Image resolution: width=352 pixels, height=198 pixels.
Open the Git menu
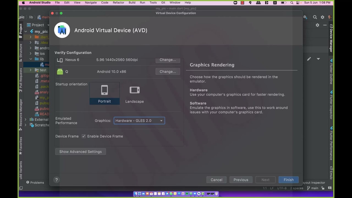click(163, 2)
